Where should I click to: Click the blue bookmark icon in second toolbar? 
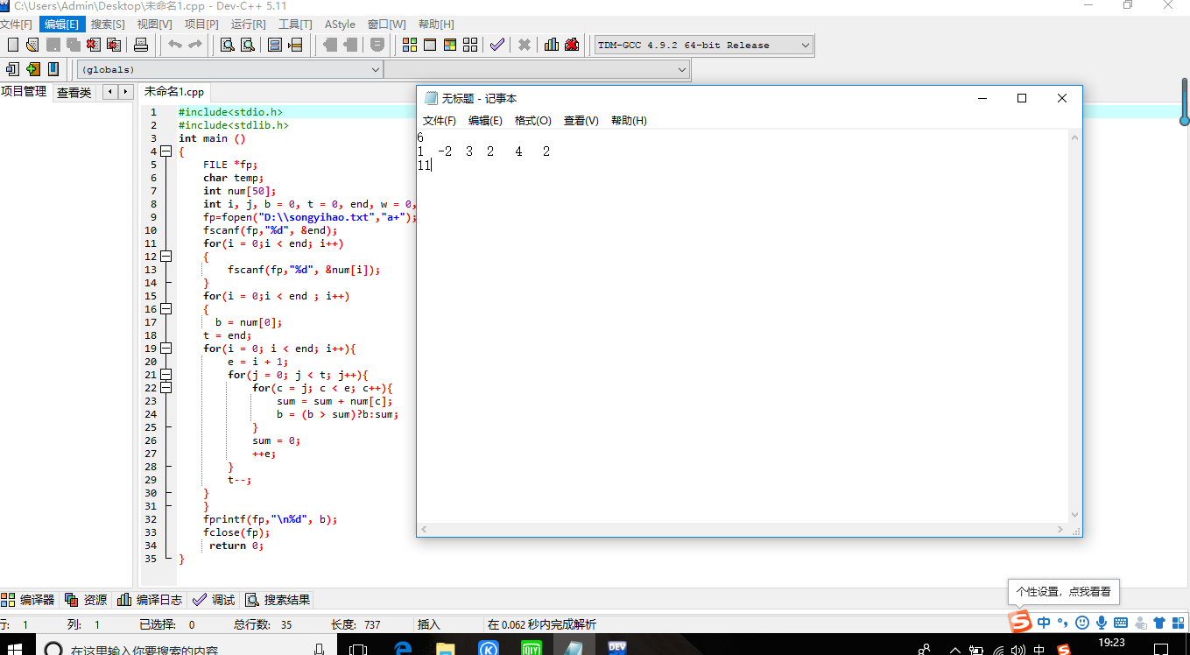[53, 69]
